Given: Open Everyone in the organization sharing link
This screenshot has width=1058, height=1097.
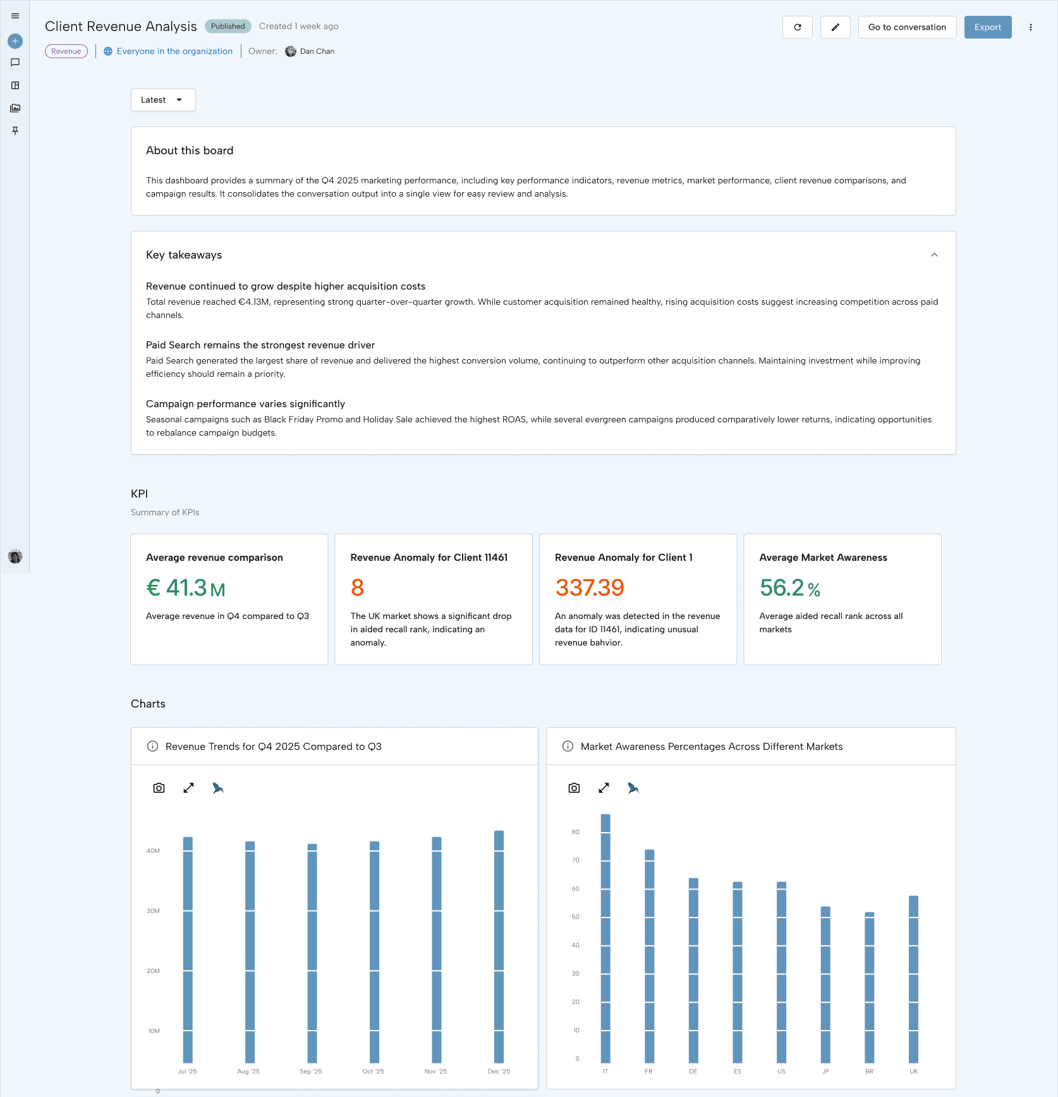Looking at the screenshot, I should (168, 51).
